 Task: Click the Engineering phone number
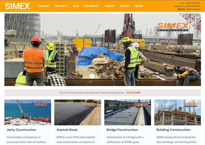tap(187, 6)
